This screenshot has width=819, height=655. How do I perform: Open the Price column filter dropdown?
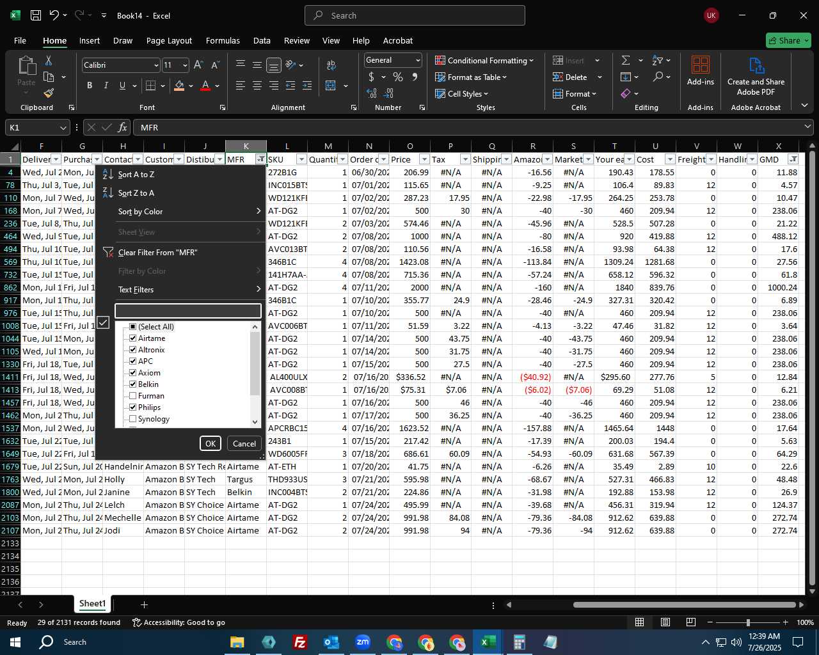pyautogui.click(x=424, y=159)
